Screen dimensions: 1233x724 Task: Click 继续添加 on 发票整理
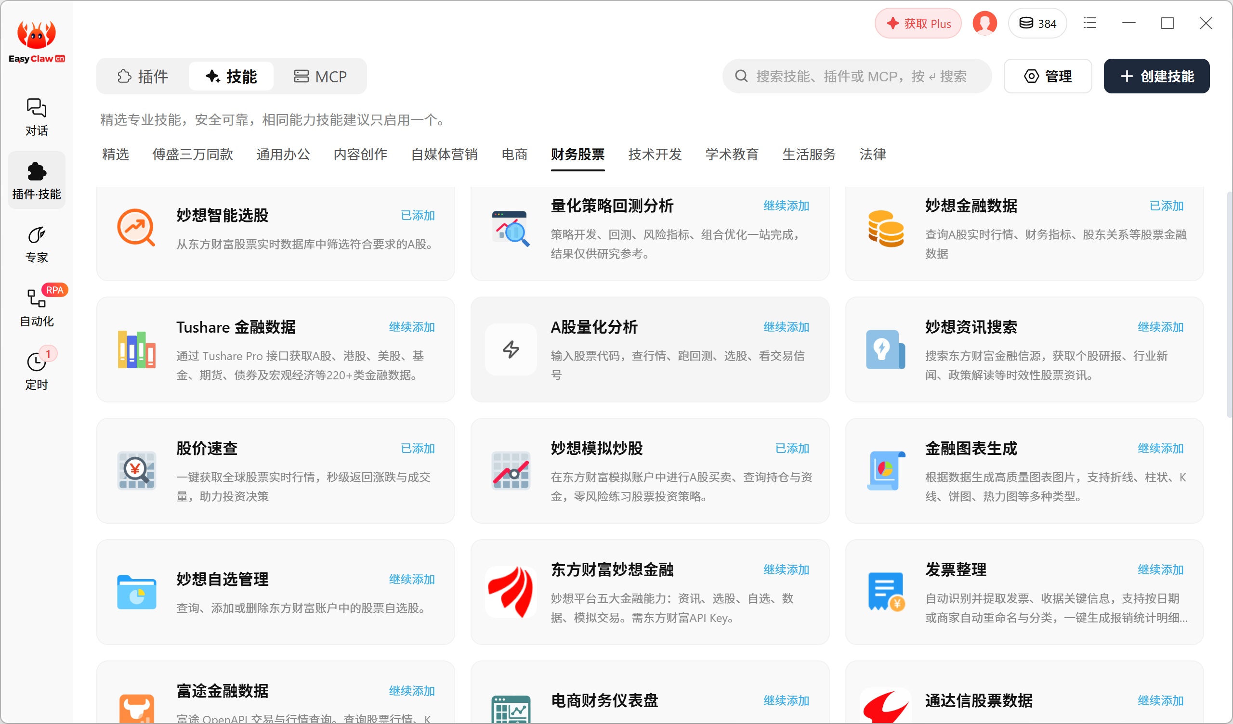1160,570
